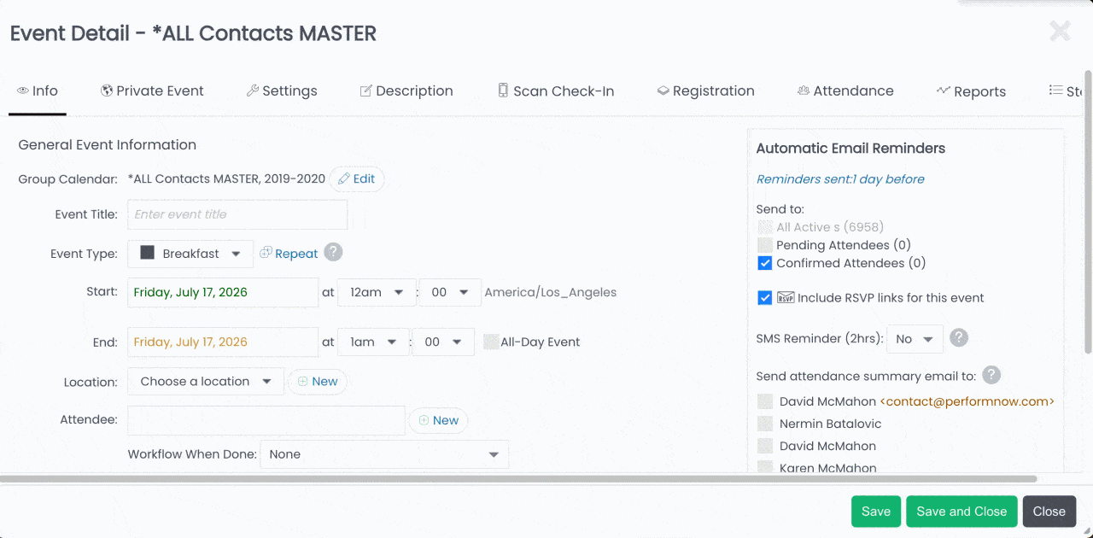Check David McMahon contact@performnow.com recipient
Screen dimensions: 1093x538
tap(764, 401)
